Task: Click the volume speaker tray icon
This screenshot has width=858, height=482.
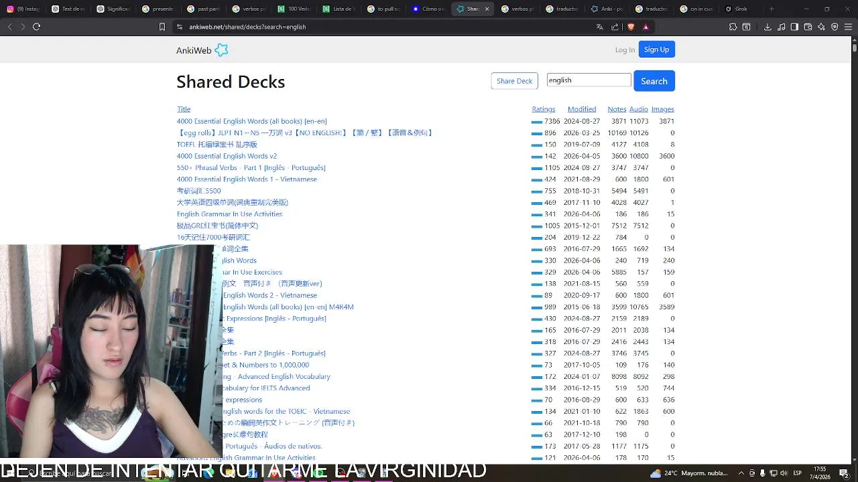Action: tap(782, 473)
